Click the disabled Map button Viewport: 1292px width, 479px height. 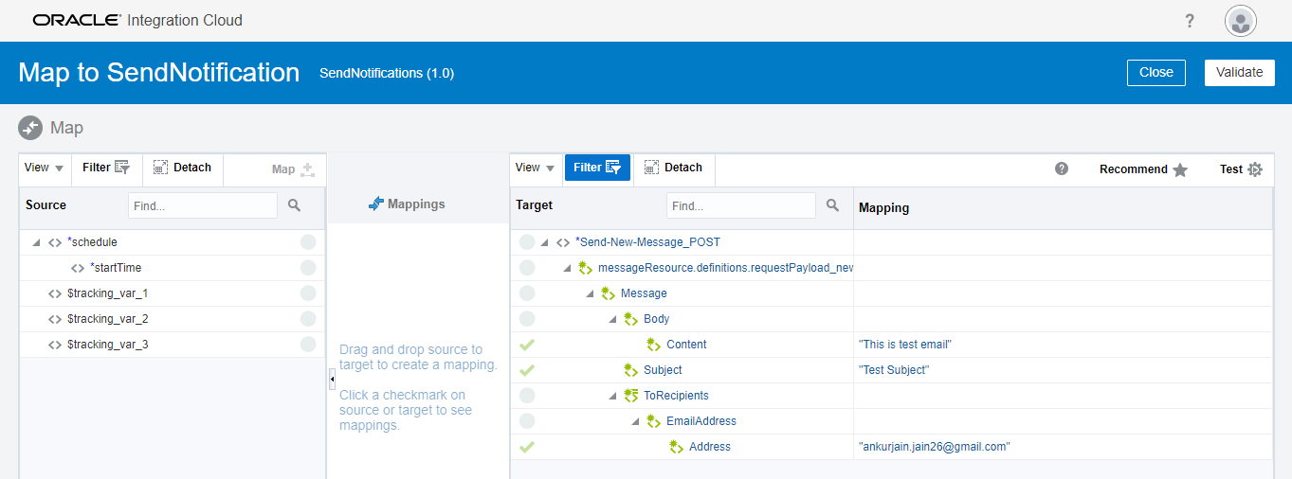click(x=293, y=169)
